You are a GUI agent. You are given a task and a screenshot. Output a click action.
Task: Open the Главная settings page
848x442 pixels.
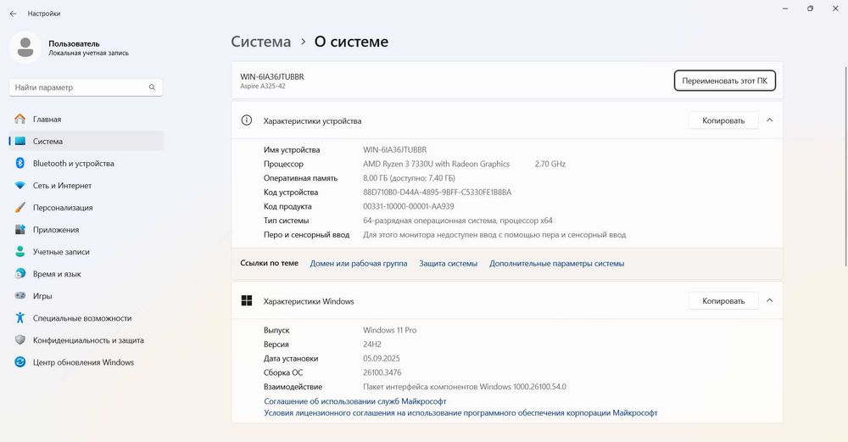pos(86,119)
